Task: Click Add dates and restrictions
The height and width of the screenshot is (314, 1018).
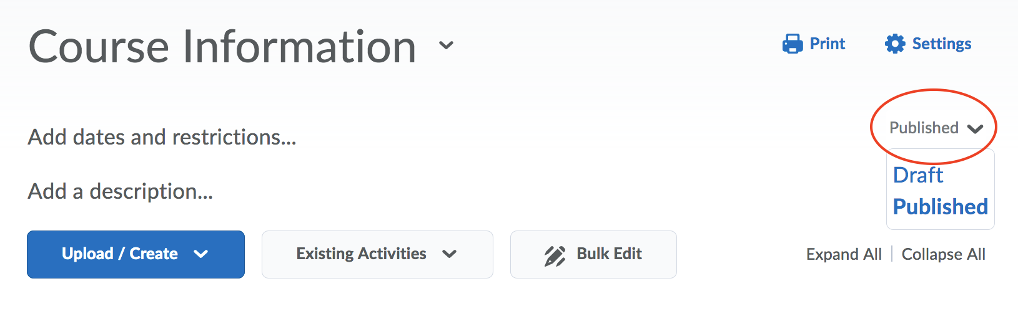Action: tap(162, 137)
